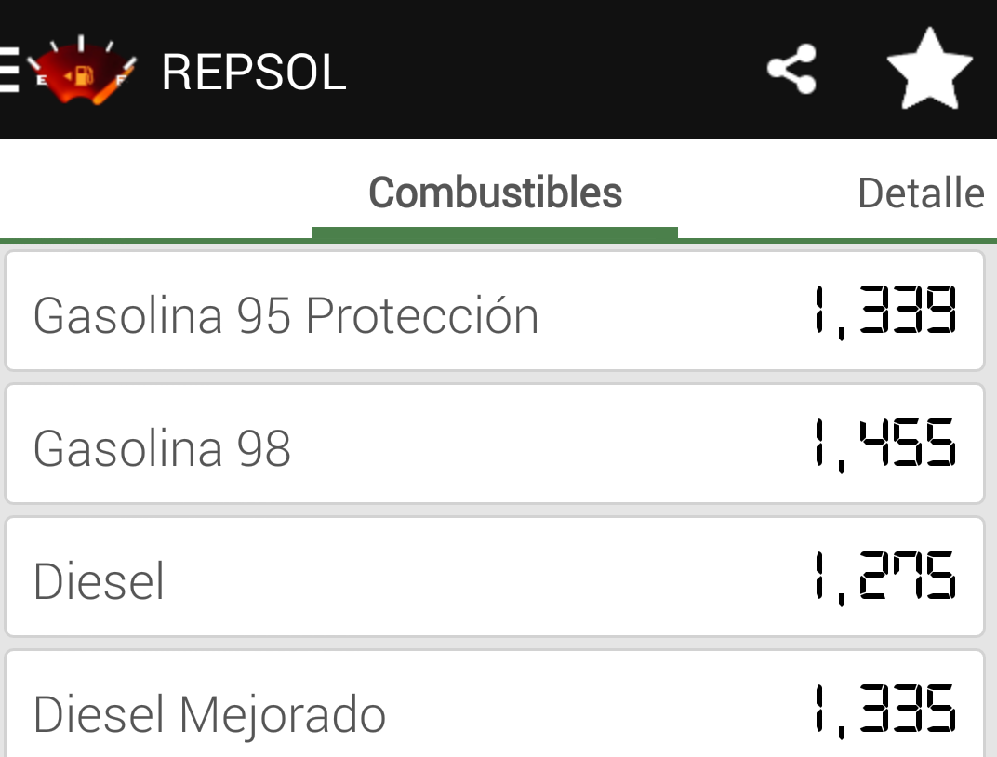Click the green indicator under Combustibles
This screenshot has height=757, width=997.
click(495, 233)
